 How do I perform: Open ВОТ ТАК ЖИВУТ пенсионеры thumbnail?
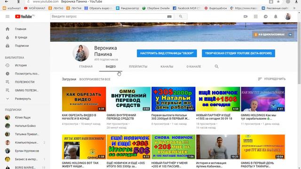coord(84,147)
